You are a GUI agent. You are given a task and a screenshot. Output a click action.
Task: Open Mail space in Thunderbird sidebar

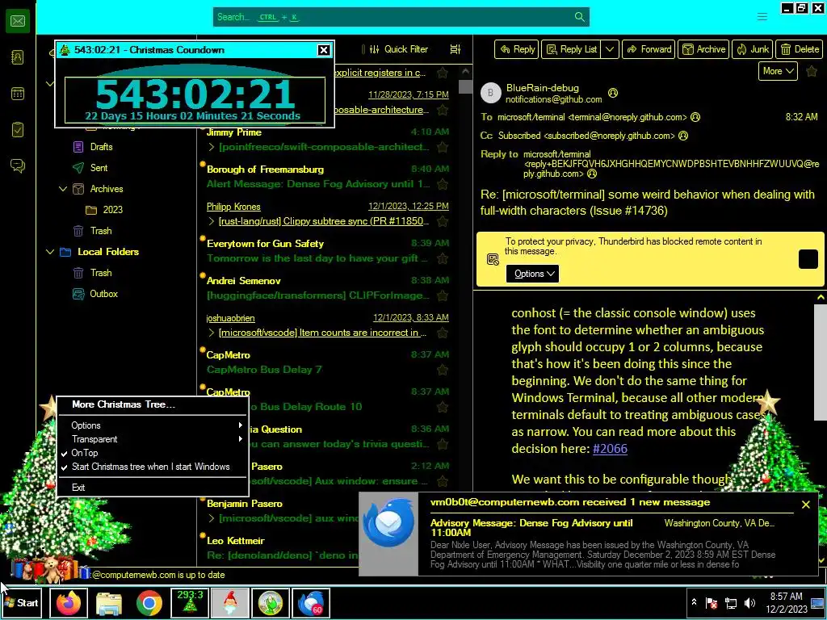[x=18, y=21]
